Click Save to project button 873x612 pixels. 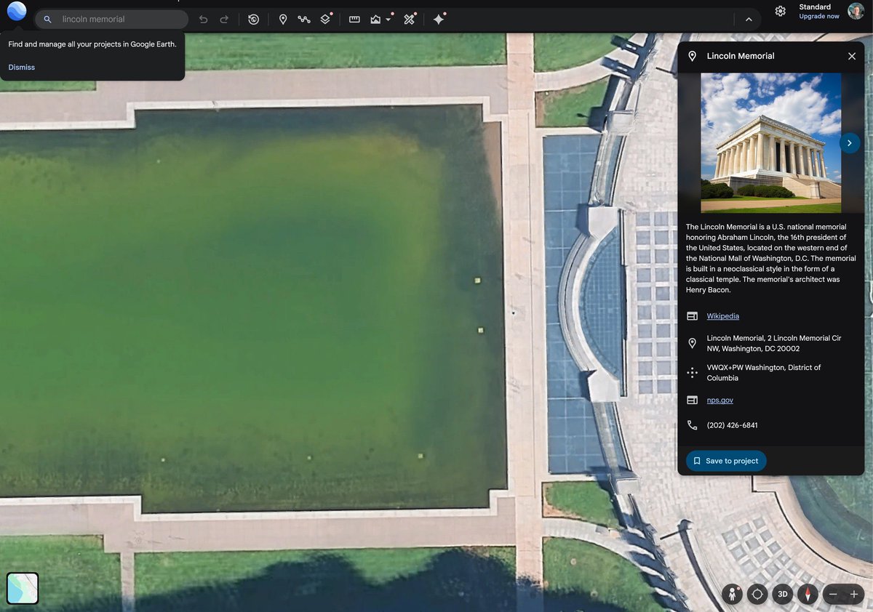pyautogui.click(x=726, y=461)
